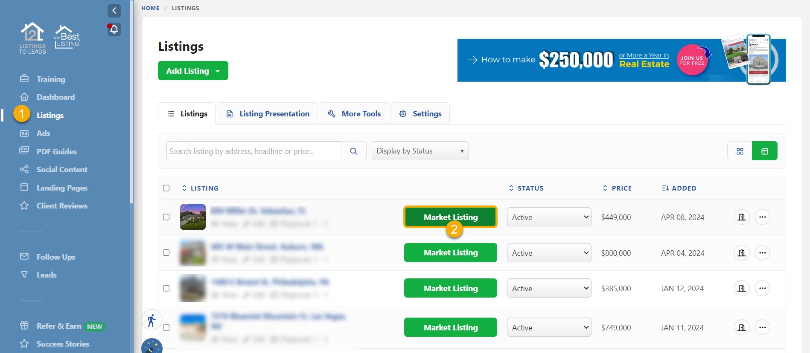Open status dropdown for the $749,000 listing
This screenshot has height=353, width=810.
pos(549,327)
